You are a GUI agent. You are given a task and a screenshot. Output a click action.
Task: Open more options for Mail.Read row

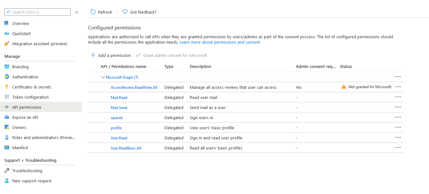click(398, 97)
